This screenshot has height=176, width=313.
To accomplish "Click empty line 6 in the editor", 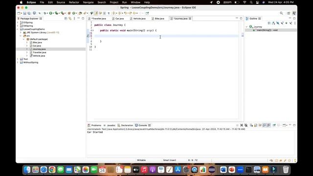I will tap(166, 36).
